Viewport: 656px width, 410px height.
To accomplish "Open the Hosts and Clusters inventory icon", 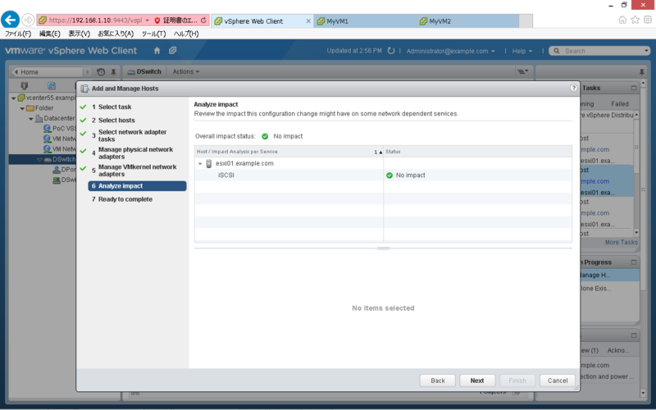I will pyautogui.click(x=25, y=86).
